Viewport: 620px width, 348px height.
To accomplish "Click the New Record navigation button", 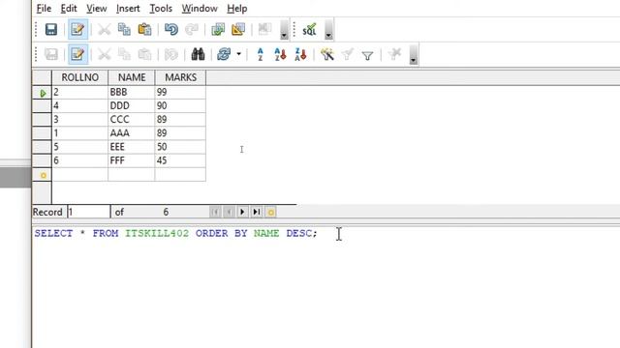I will pos(271,213).
